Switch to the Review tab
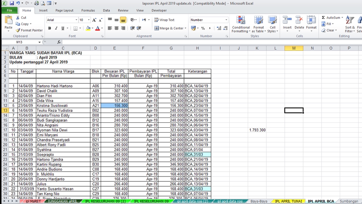 click(x=123, y=11)
